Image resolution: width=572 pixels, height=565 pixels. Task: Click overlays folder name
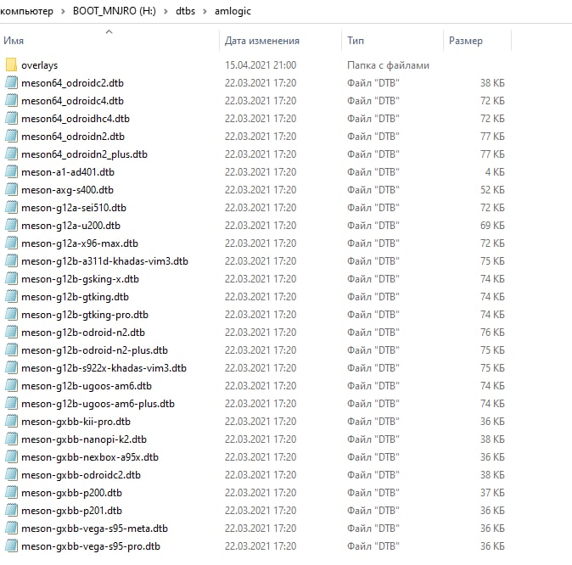[x=39, y=65]
